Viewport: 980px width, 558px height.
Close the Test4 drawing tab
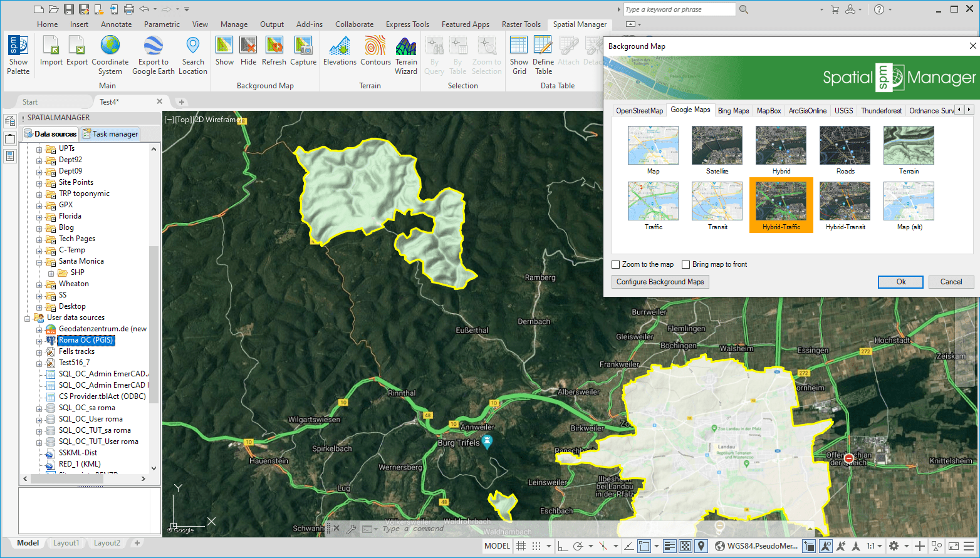point(159,101)
